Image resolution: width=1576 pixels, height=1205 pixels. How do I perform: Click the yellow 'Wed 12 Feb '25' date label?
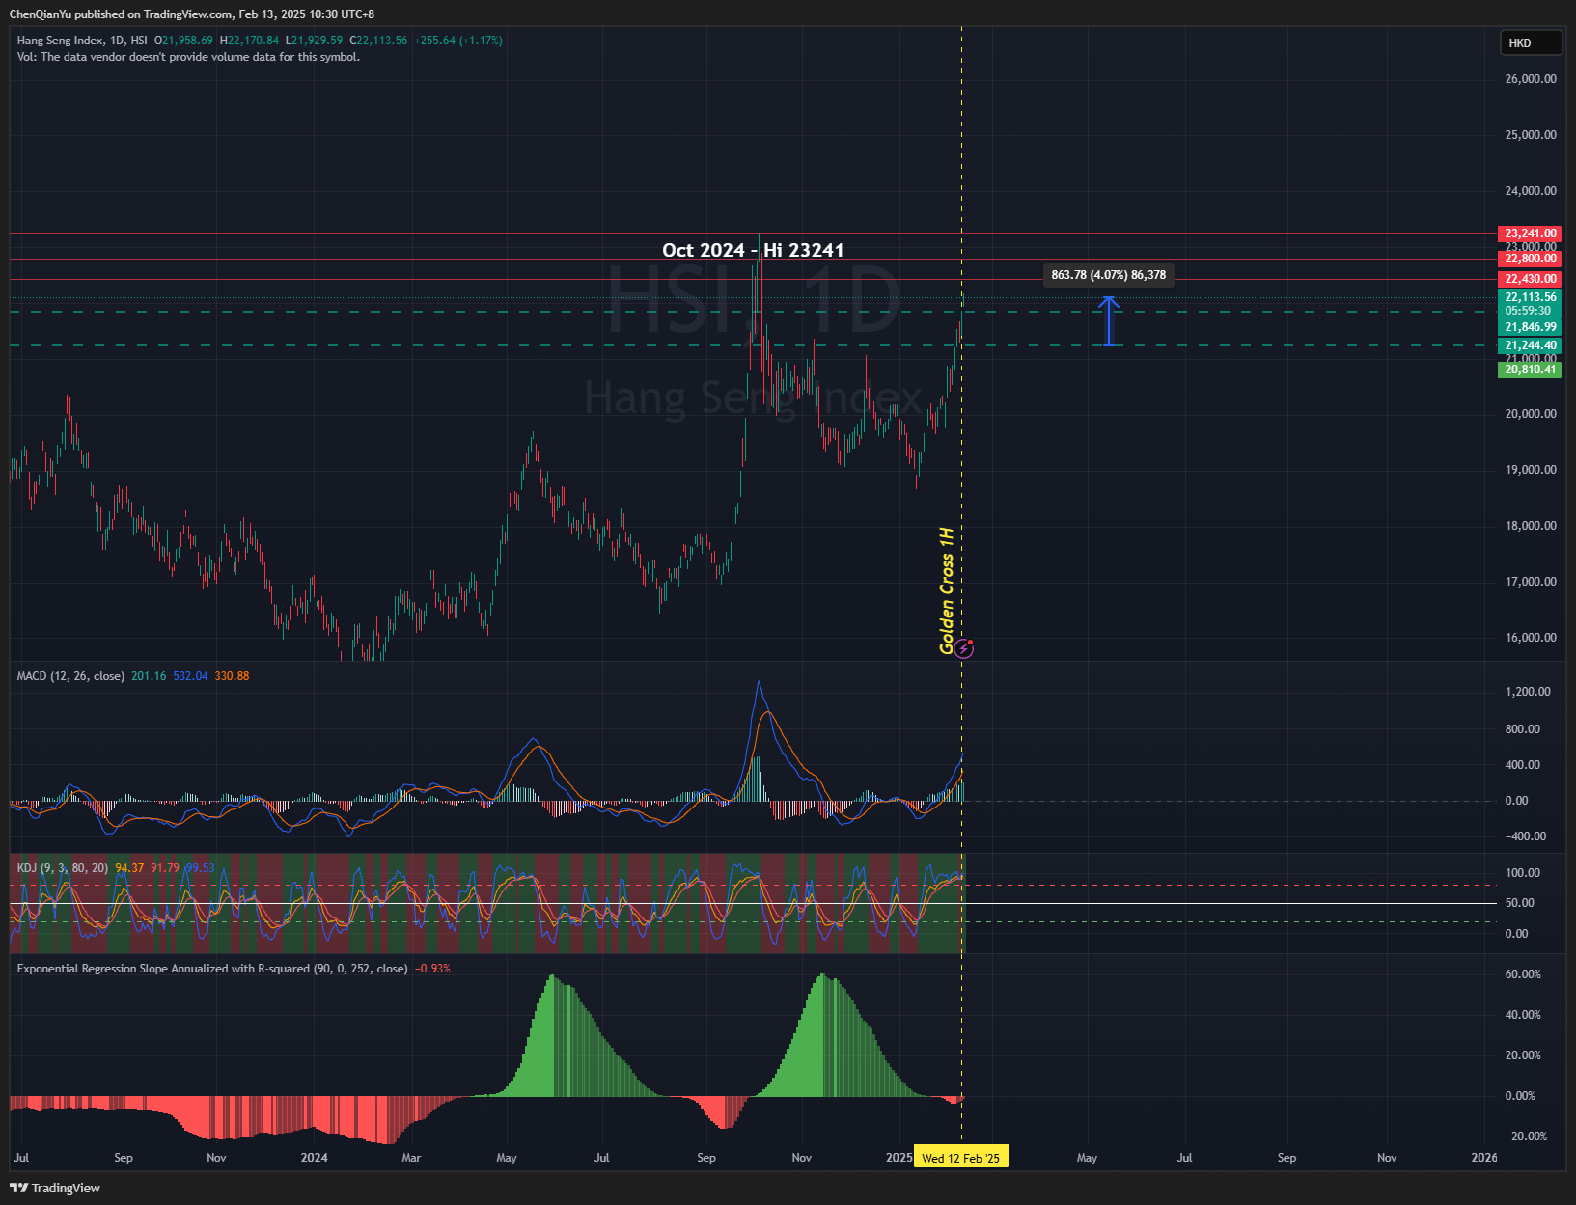(x=961, y=1158)
